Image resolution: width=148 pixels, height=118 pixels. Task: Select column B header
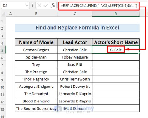(x=36, y=14)
